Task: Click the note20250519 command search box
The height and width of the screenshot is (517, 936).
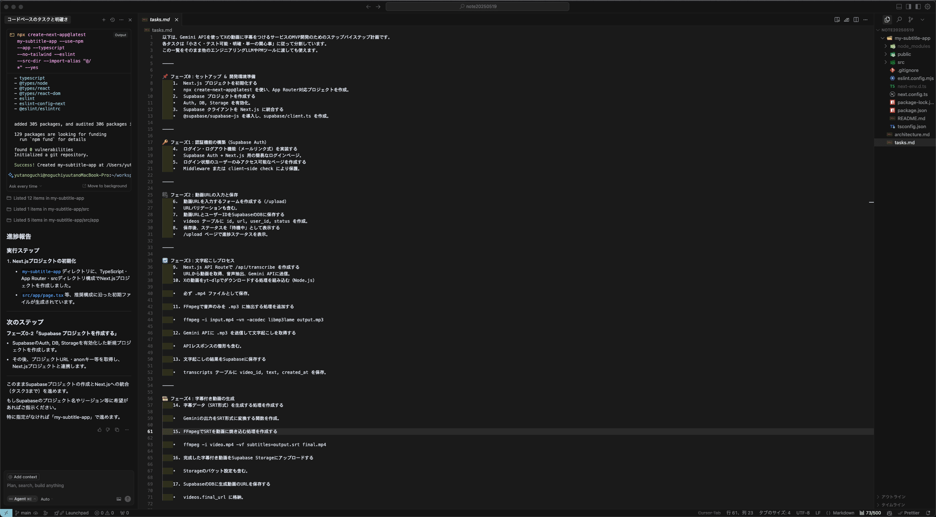Action: tap(477, 7)
